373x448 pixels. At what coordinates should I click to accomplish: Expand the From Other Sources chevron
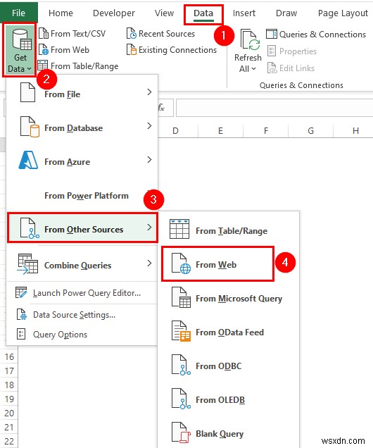pyautogui.click(x=149, y=228)
